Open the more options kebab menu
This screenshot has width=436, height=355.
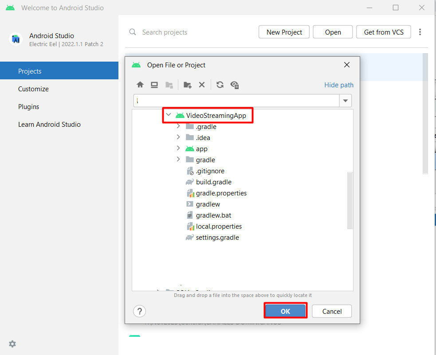pos(420,32)
